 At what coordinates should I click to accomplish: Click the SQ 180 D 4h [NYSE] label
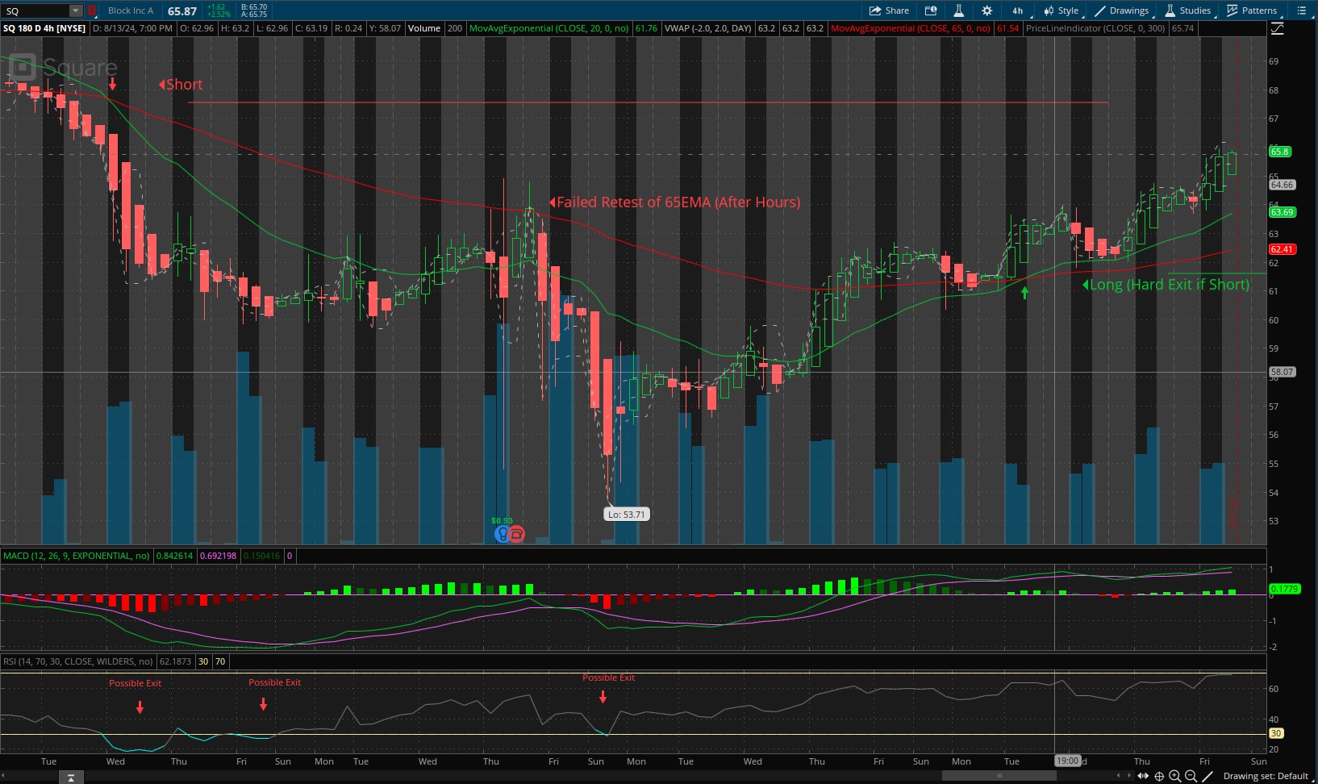44,28
